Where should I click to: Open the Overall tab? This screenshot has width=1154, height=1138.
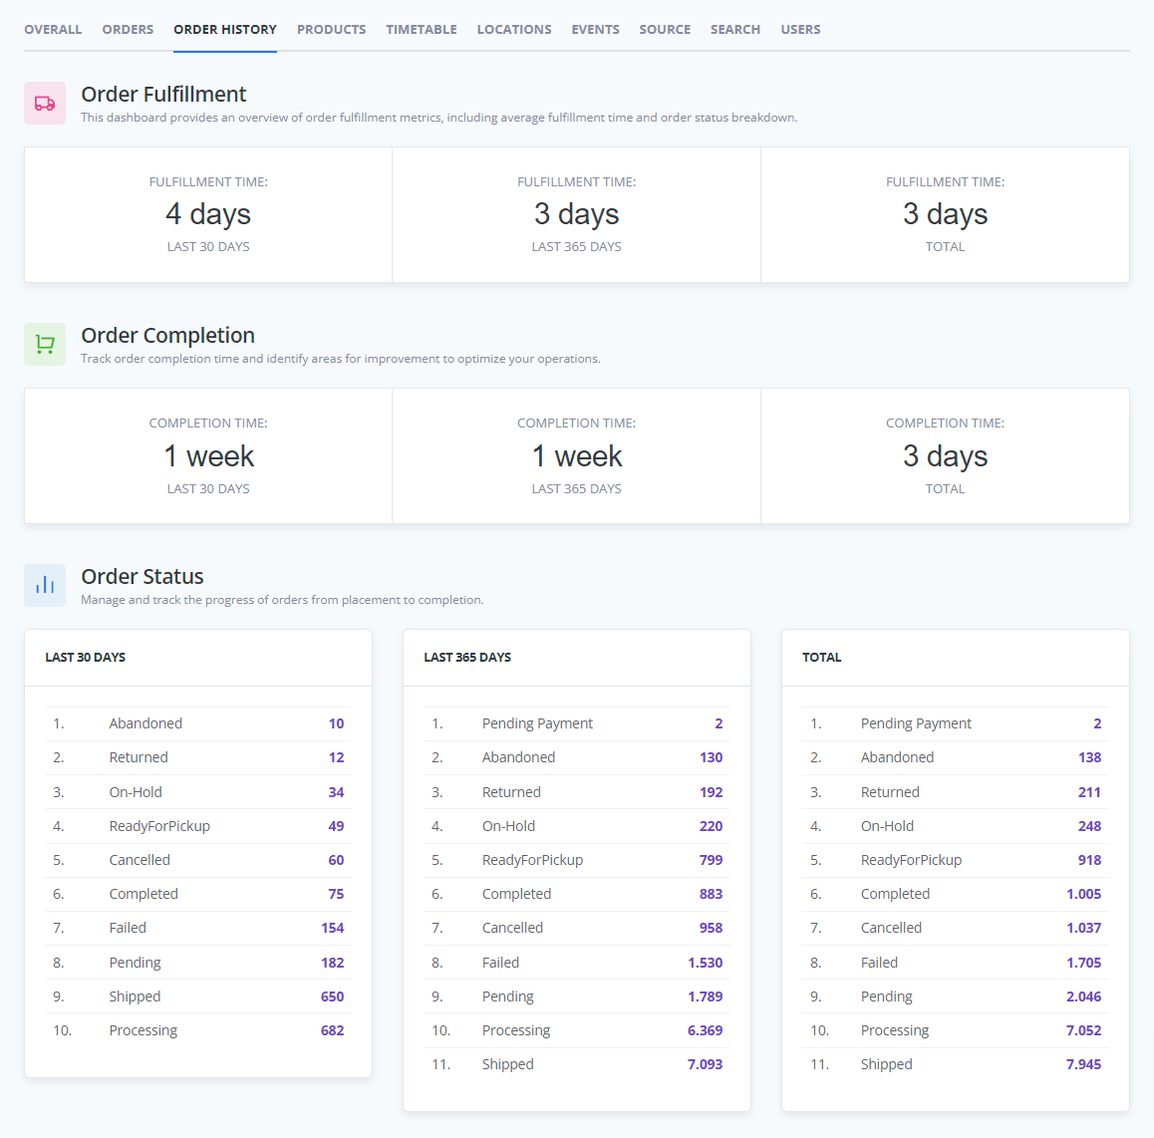(53, 30)
